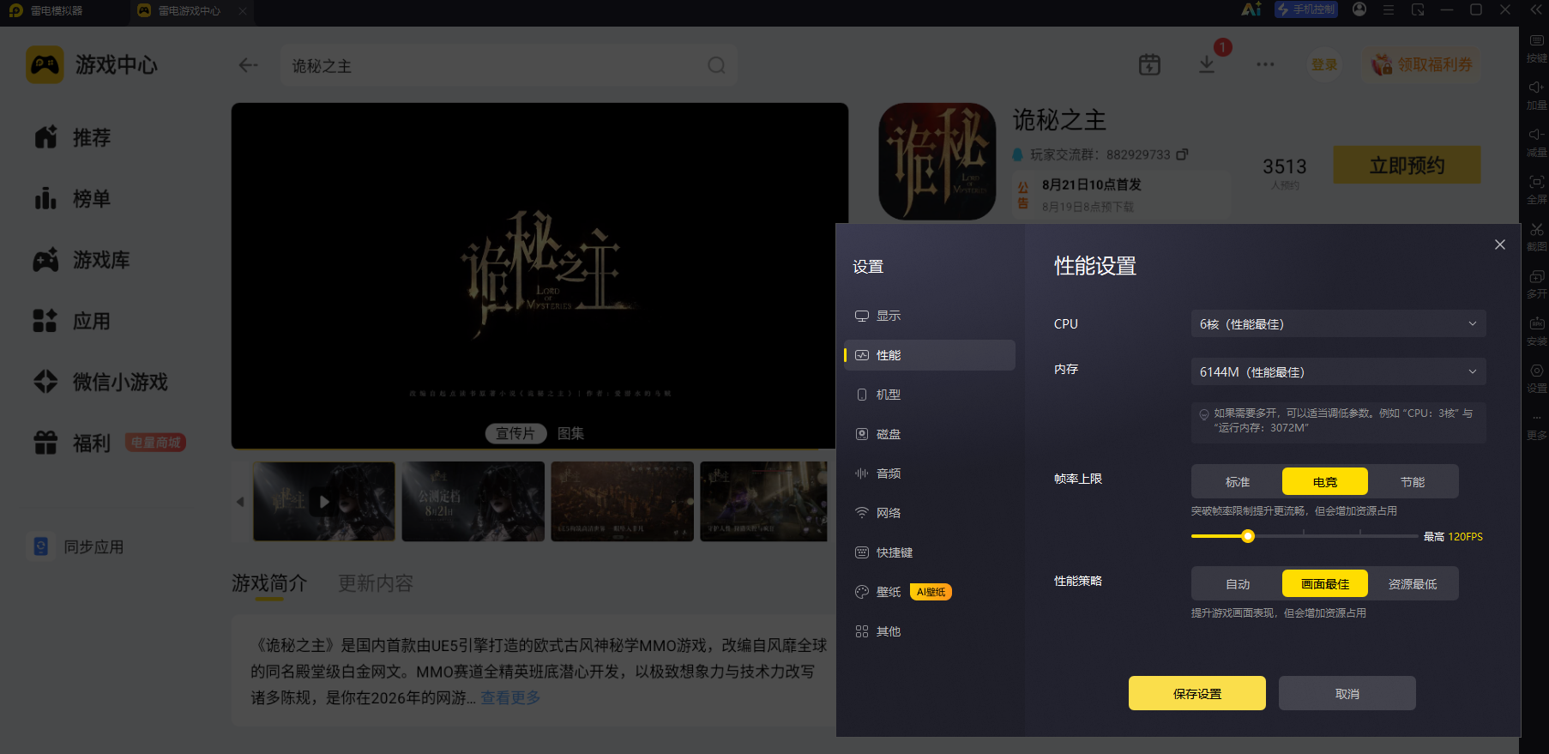The image size is (1549, 754).
Task: Go back with the left arrow icon
Action: 248,65
